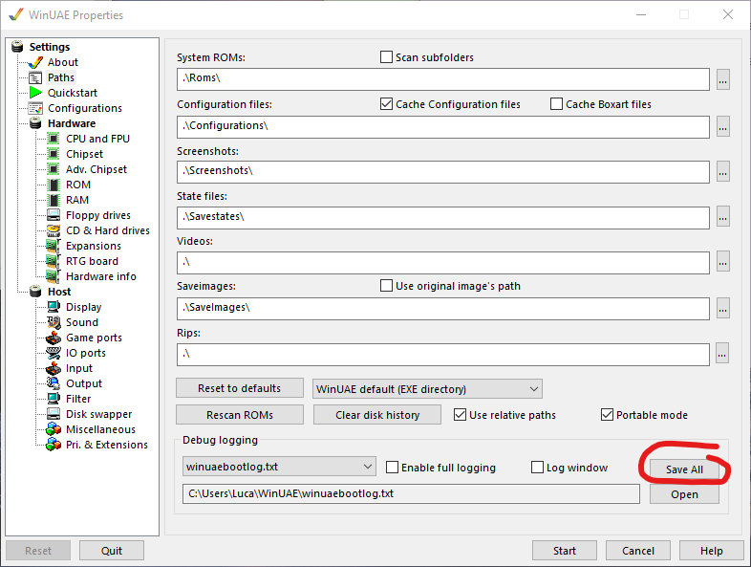The height and width of the screenshot is (567, 751).
Task: Browse for Saveimages folder
Action: coord(722,309)
